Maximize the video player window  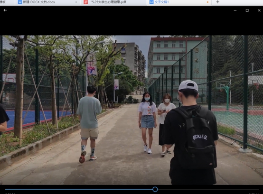(x=247, y=10)
